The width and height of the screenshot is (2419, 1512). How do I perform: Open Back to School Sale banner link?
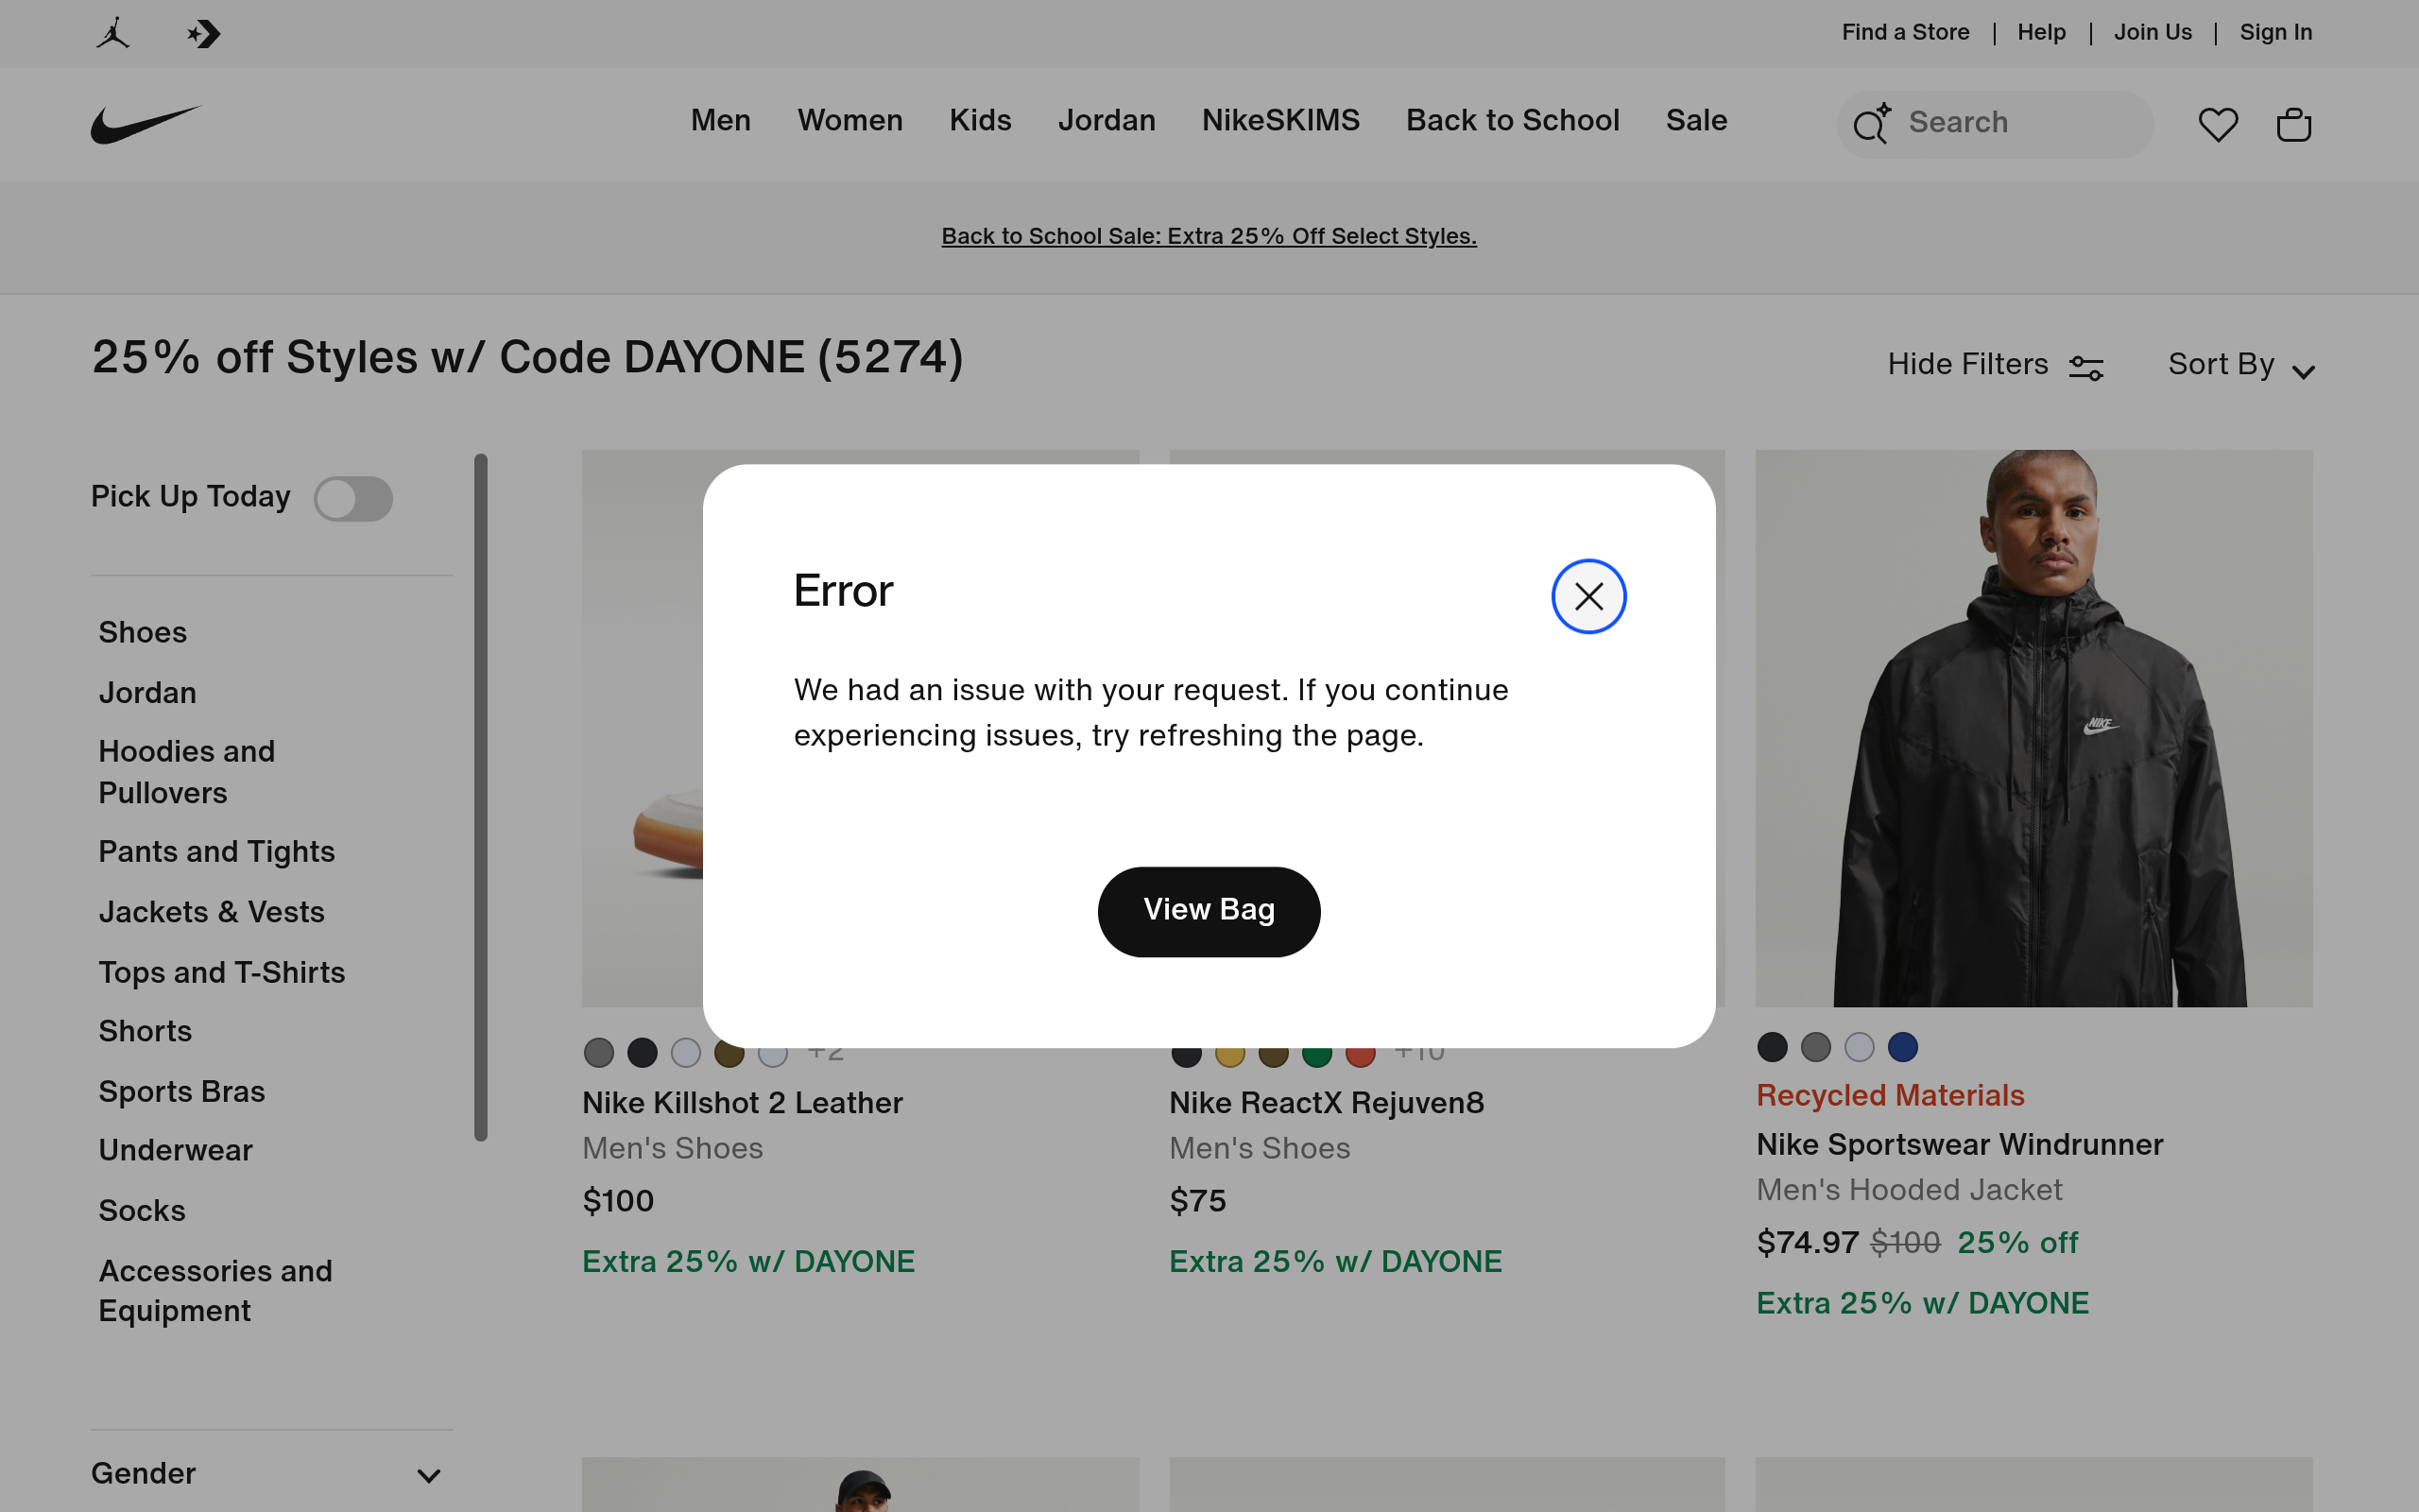pyautogui.click(x=1209, y=236)
